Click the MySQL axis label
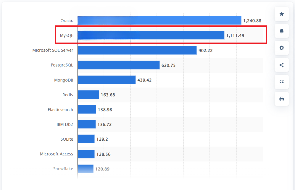 pyautogui.click(x=67, y=35)
